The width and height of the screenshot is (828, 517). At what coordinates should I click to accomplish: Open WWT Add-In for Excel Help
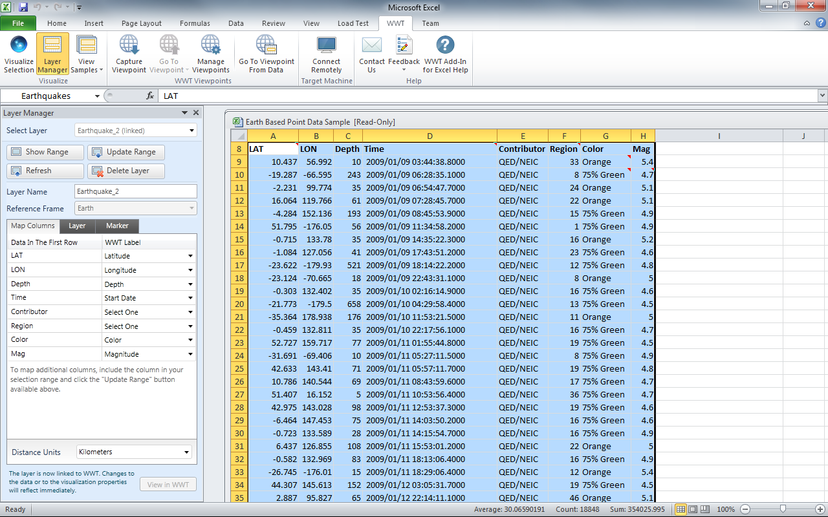click(x=445, y=54)
